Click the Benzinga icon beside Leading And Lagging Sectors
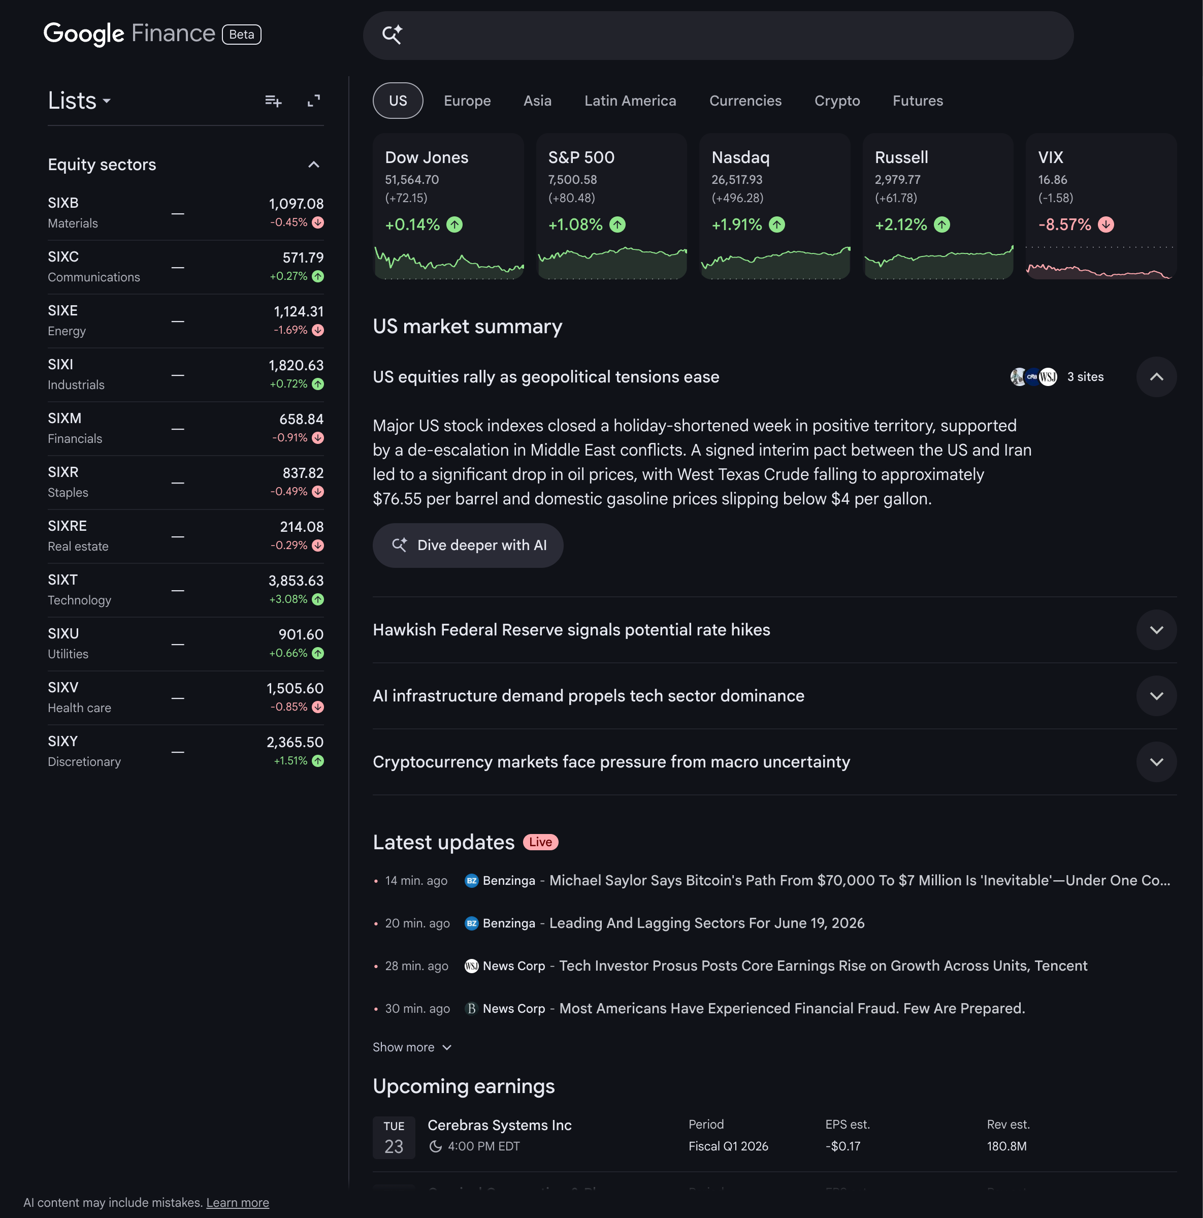 click(x=471, y=923)
